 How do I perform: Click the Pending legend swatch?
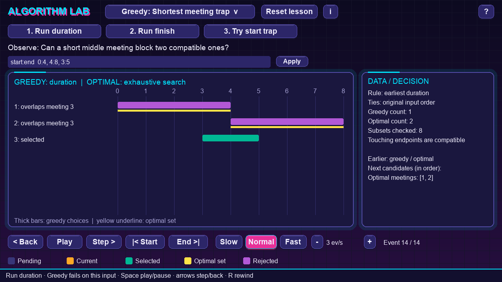pos(11,261)
